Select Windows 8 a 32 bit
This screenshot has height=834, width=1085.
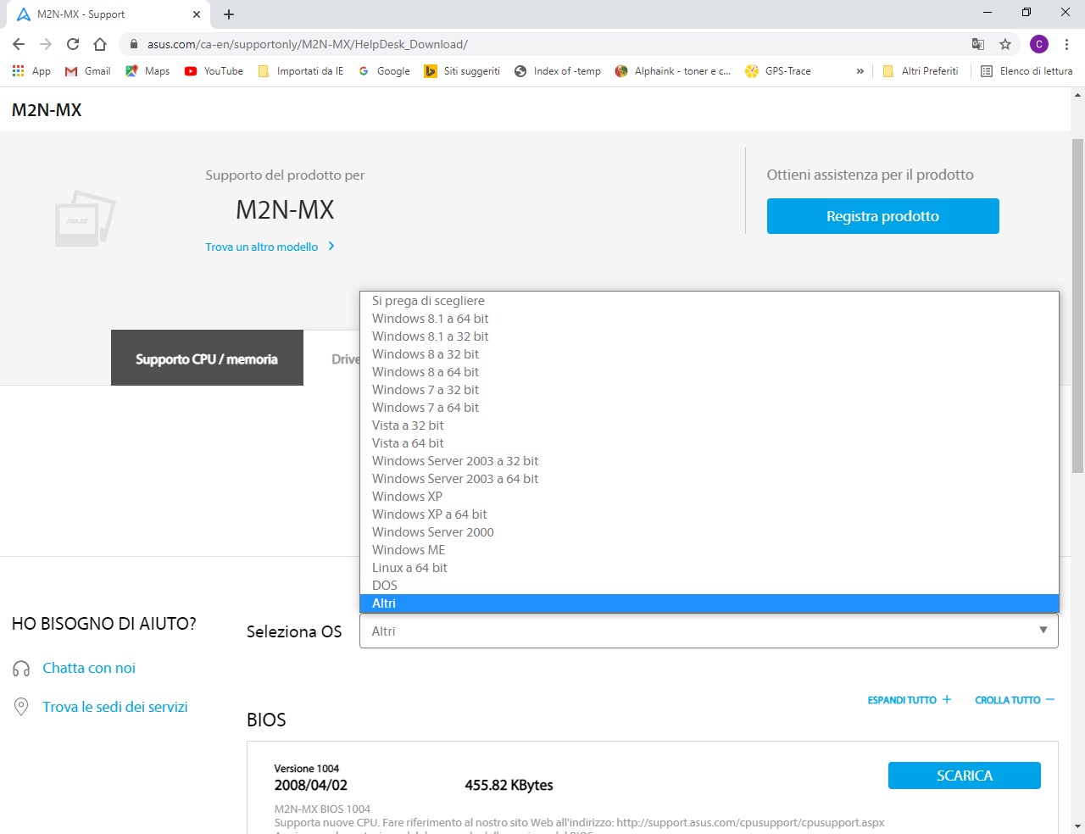click(709, 354)
